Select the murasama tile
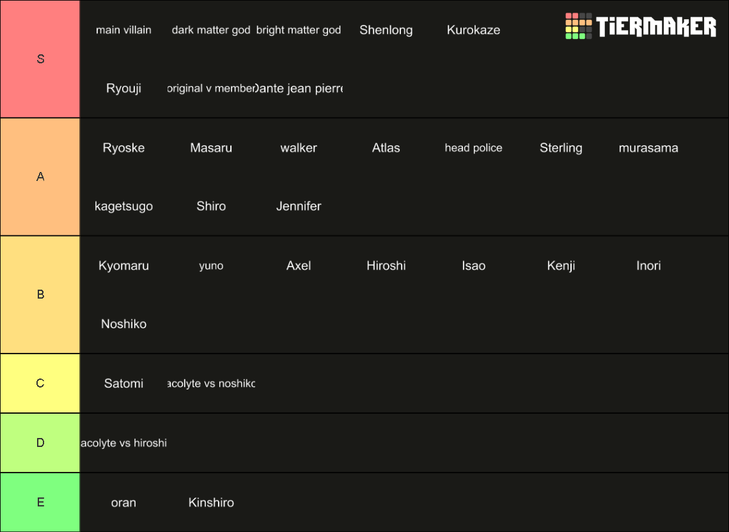The height and width of the screenshot is (532, 729). 648,148
